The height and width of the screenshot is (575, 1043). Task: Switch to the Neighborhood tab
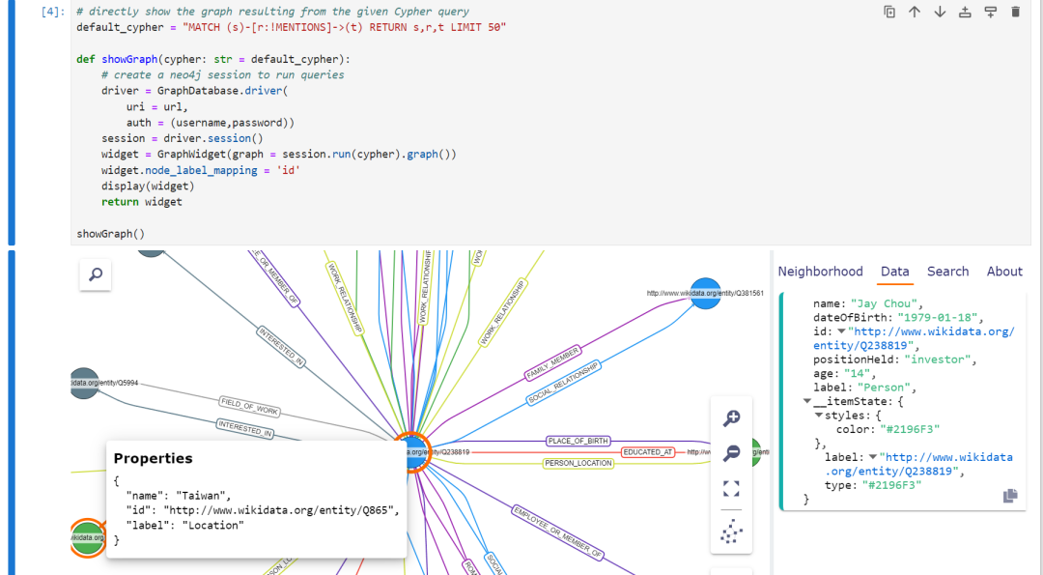tap(820, 272)
